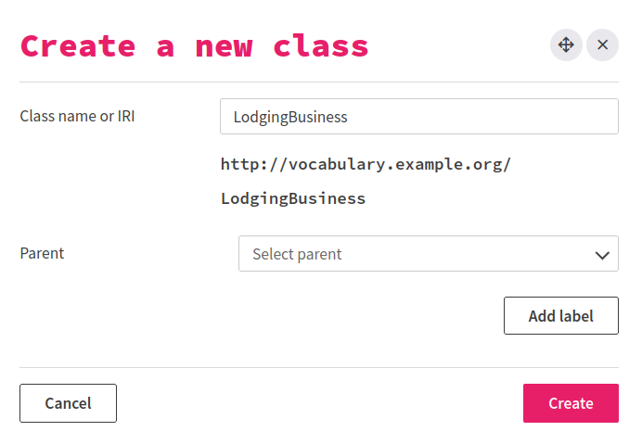The height and width of the screenshot is (444, 642).
Task: Click the http://vocabulary.example.org/ IRI preview line
Action: coord(366,165)
